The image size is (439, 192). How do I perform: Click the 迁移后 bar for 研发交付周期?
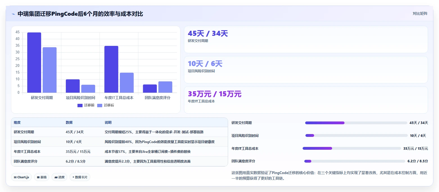click(x=49, y=70)
